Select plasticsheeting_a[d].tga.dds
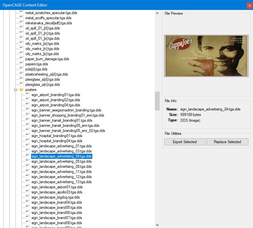Image resolution: width=253 pixels, height=228 pixels. click(x=46, y=74)
